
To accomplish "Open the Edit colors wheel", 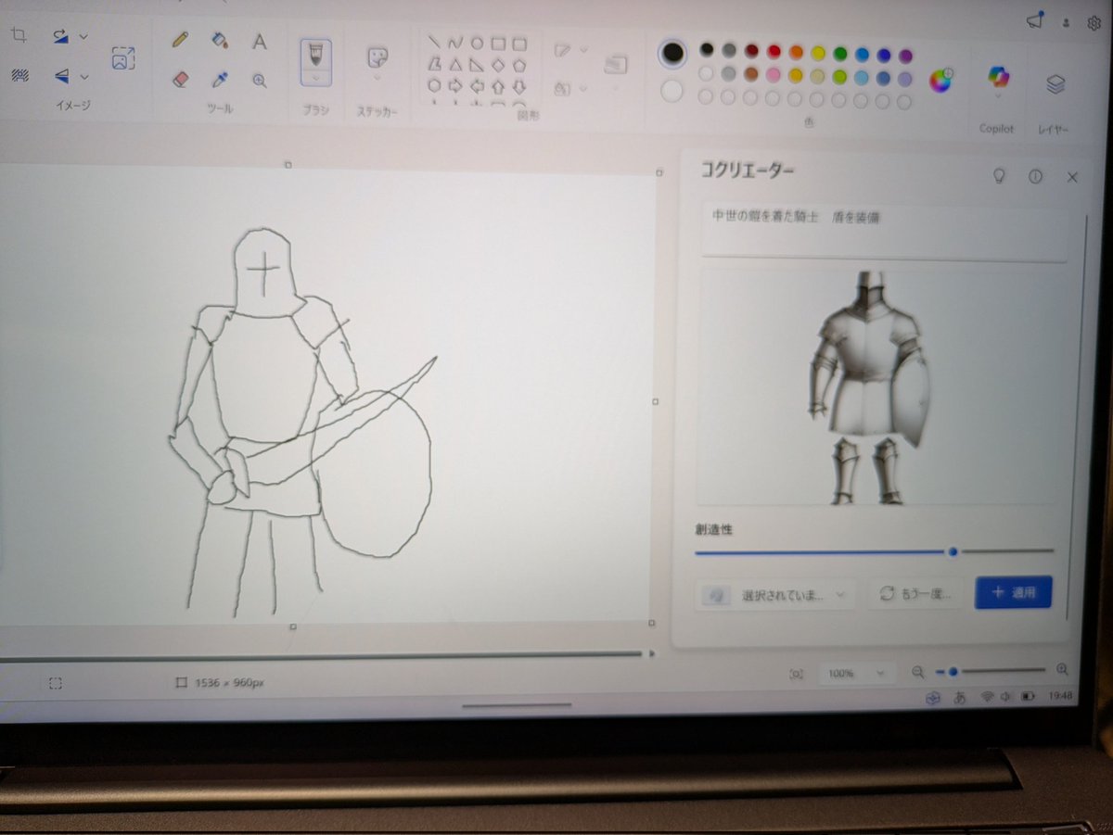I will coord(940,80).
